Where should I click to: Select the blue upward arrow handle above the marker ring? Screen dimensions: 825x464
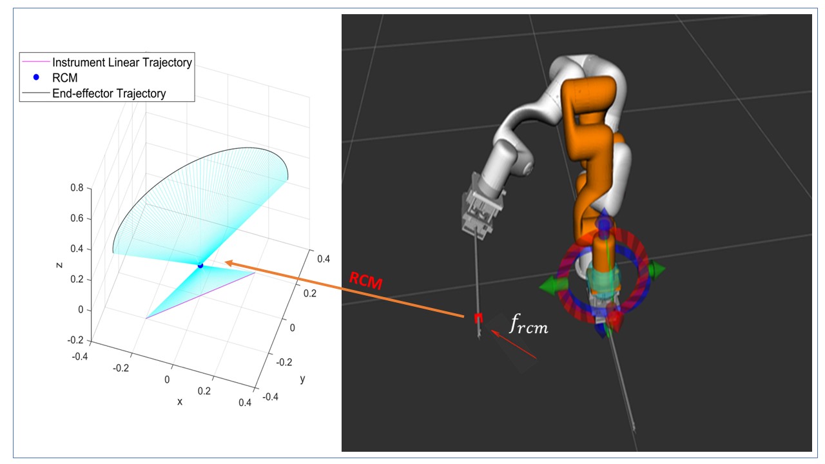point(604,222)
